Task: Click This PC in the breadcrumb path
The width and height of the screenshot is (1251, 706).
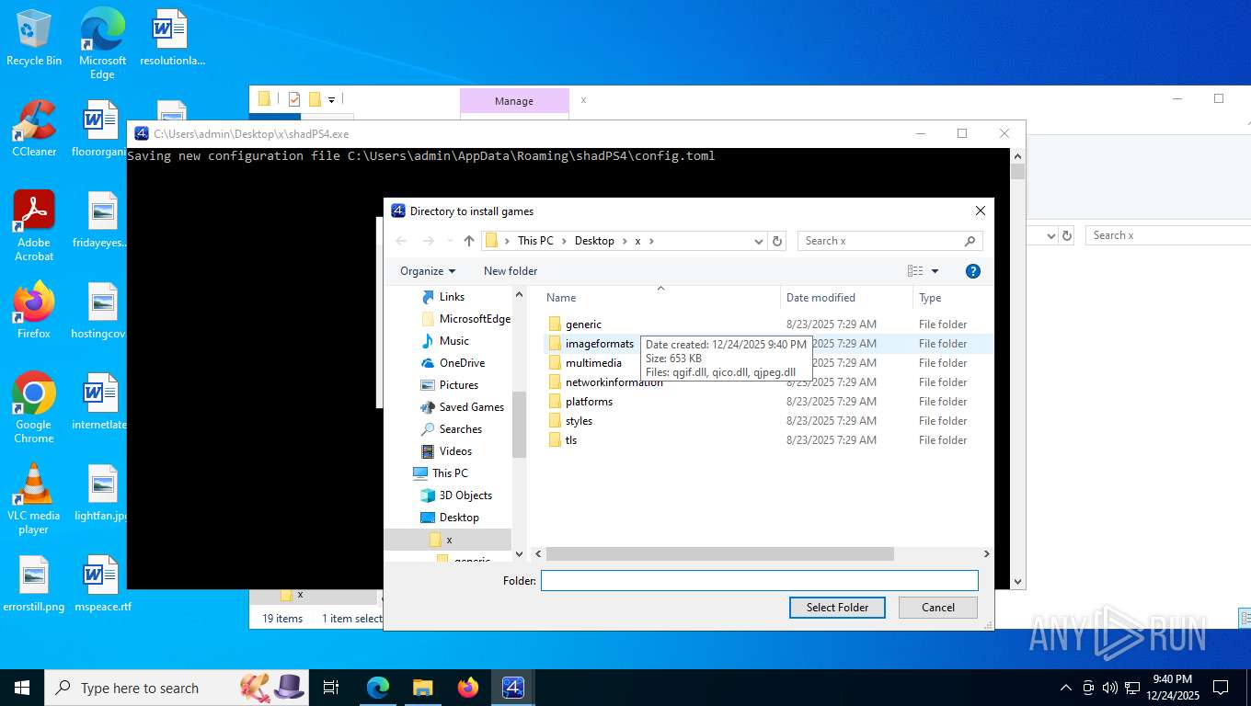Action: 535,241
